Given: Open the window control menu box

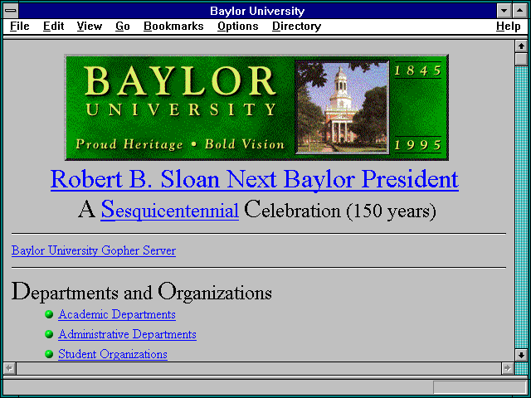Looking at the screenshot, I should [x=11, y=11].
